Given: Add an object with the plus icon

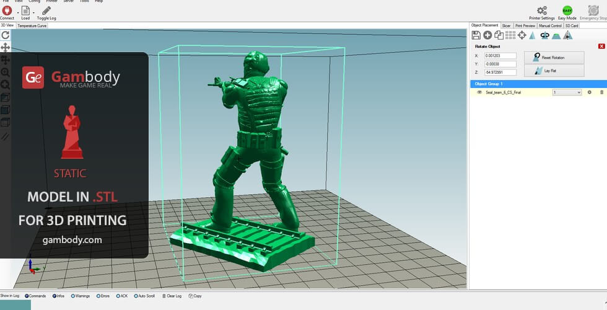Looking at the screenshot, I should coord(487,35).
